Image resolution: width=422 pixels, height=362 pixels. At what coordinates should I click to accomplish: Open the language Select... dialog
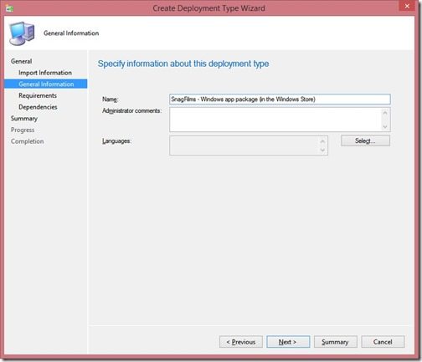pyautogui.click(x=365, y=140)
